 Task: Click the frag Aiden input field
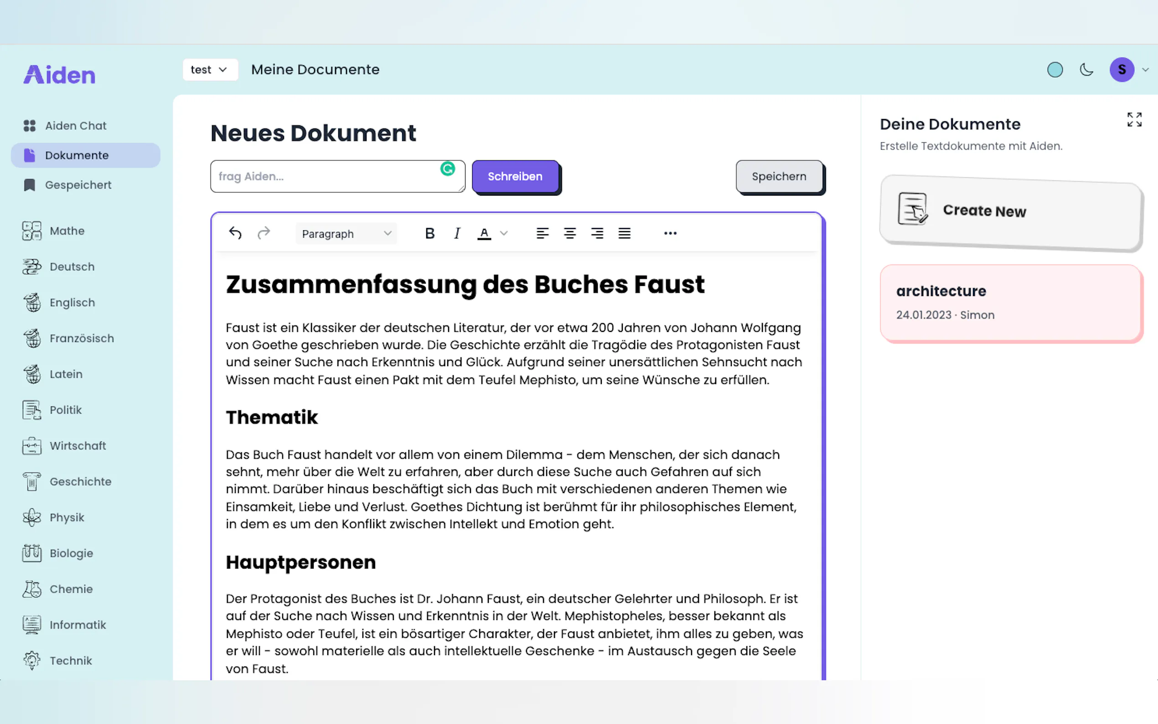(x=326, y=177)
